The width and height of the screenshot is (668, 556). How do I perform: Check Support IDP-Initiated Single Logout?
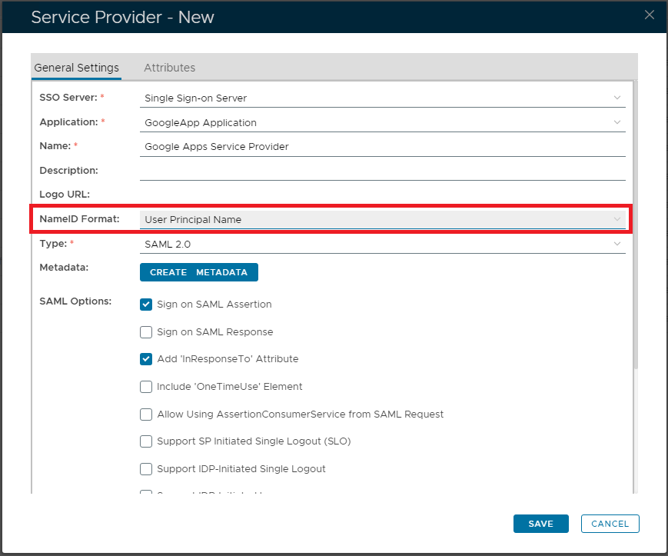tap(146, 469)
